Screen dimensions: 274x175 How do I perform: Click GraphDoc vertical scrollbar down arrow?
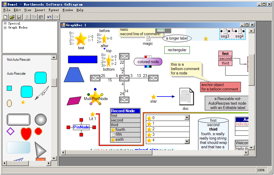pos(251,147)
